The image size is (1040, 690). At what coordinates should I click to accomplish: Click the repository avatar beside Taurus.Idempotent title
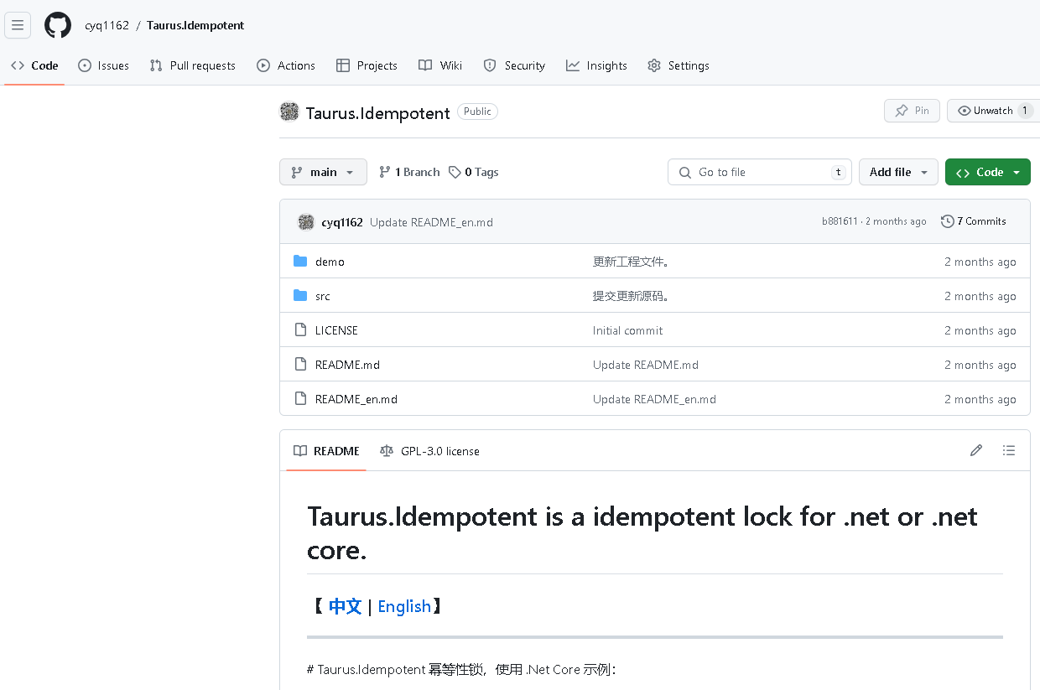click(x=289, y=112)
